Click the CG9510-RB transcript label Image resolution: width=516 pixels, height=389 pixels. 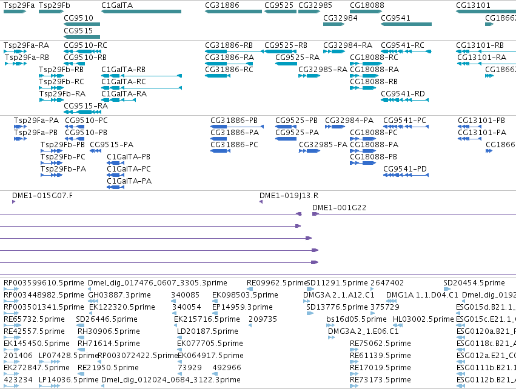[x=85, y=58]
